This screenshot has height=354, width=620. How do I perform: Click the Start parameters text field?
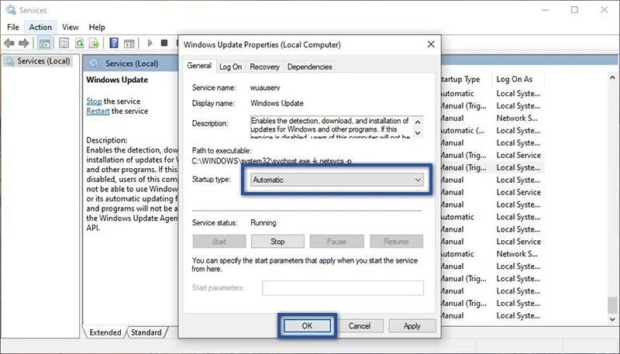[343, 288]
